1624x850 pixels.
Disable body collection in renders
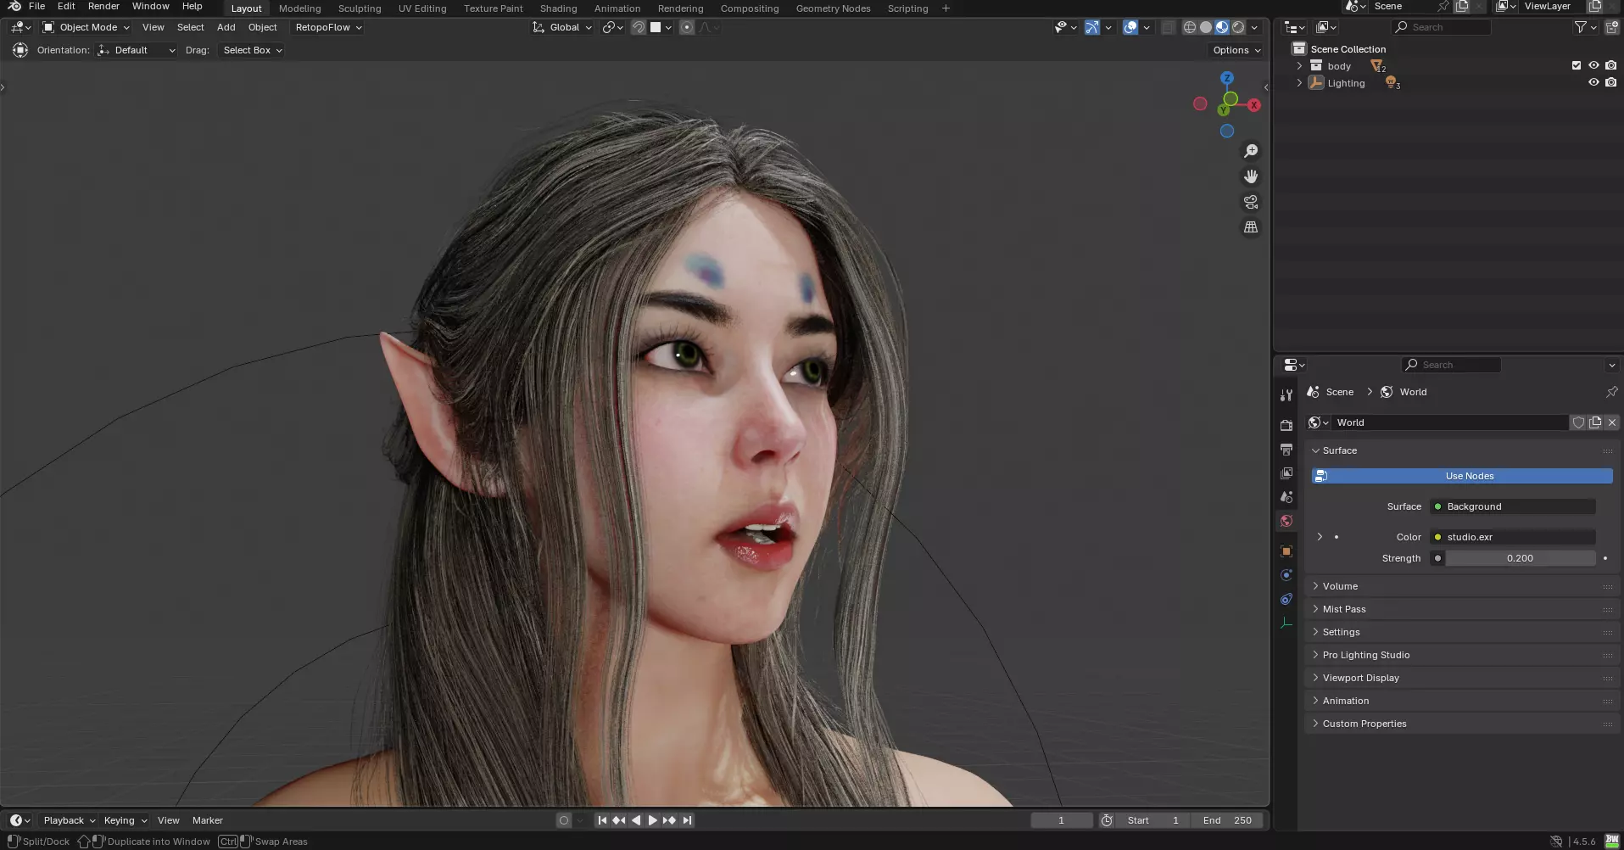point(1610,65)
